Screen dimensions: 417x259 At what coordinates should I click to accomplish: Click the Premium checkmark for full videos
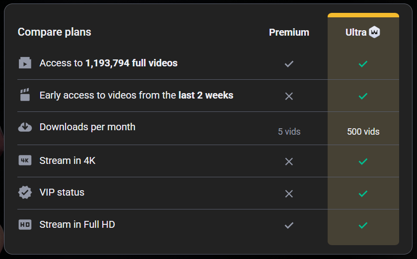[289, 64]
